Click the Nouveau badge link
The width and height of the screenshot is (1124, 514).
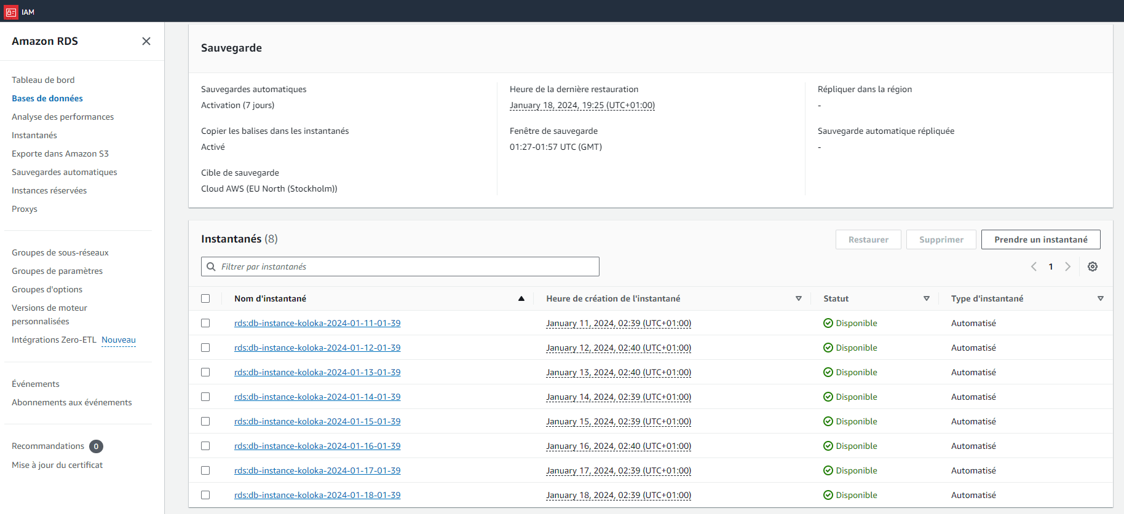coord(119,340)
